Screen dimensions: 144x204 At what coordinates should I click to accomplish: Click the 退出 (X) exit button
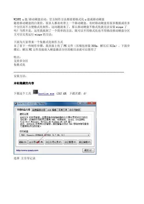tap(88, 150)
